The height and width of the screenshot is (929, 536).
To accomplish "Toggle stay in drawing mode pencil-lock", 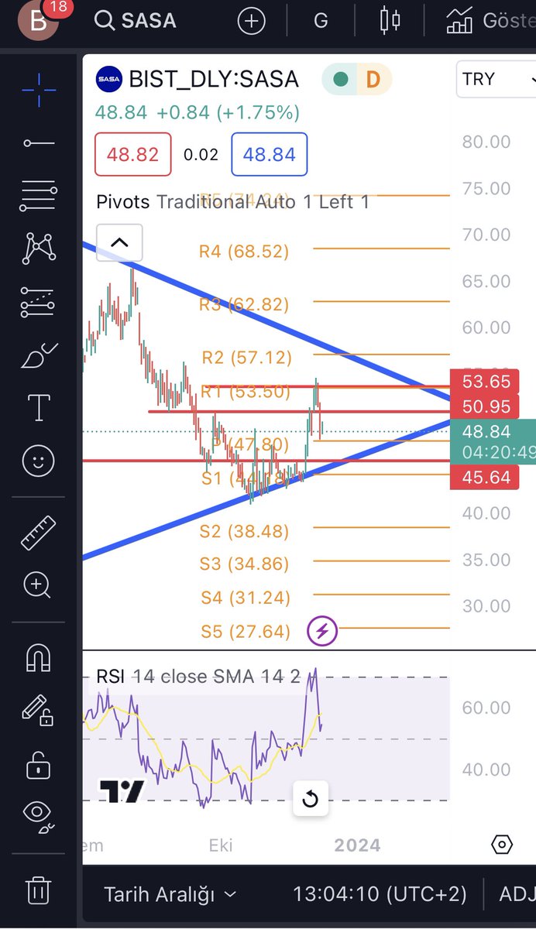I will click(39, 711).
